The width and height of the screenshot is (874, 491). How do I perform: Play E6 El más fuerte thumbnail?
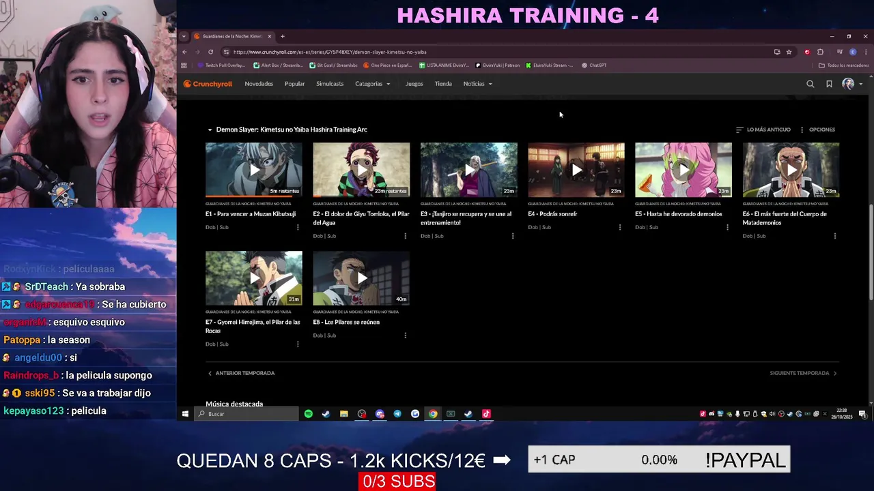pyautogui.click(x=791, y=170)
